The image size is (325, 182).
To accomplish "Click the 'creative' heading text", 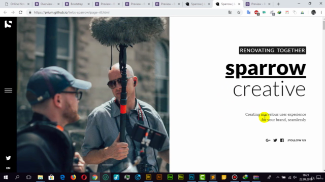I will (x=270, y=89).
